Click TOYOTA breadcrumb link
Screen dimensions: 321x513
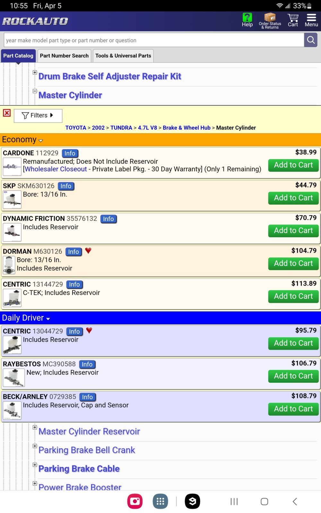[x=76, y=128]
